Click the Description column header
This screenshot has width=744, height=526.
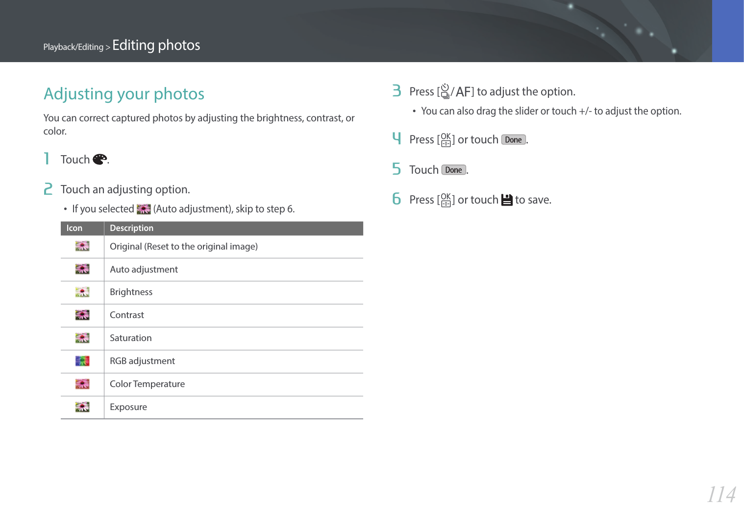click(132, 228)
